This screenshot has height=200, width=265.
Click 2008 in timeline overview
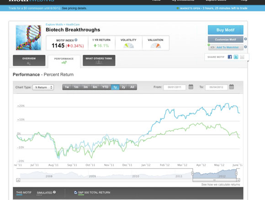(49, 176)
